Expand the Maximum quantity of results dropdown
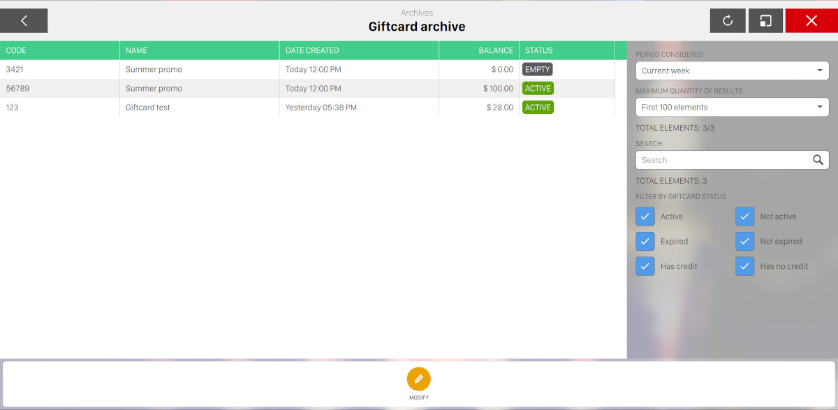The image size is (838, 410). [x=732, y=107]
